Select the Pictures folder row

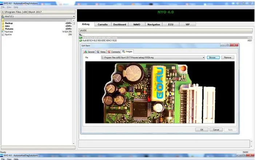pyautogui.click(x=37, y=29)
